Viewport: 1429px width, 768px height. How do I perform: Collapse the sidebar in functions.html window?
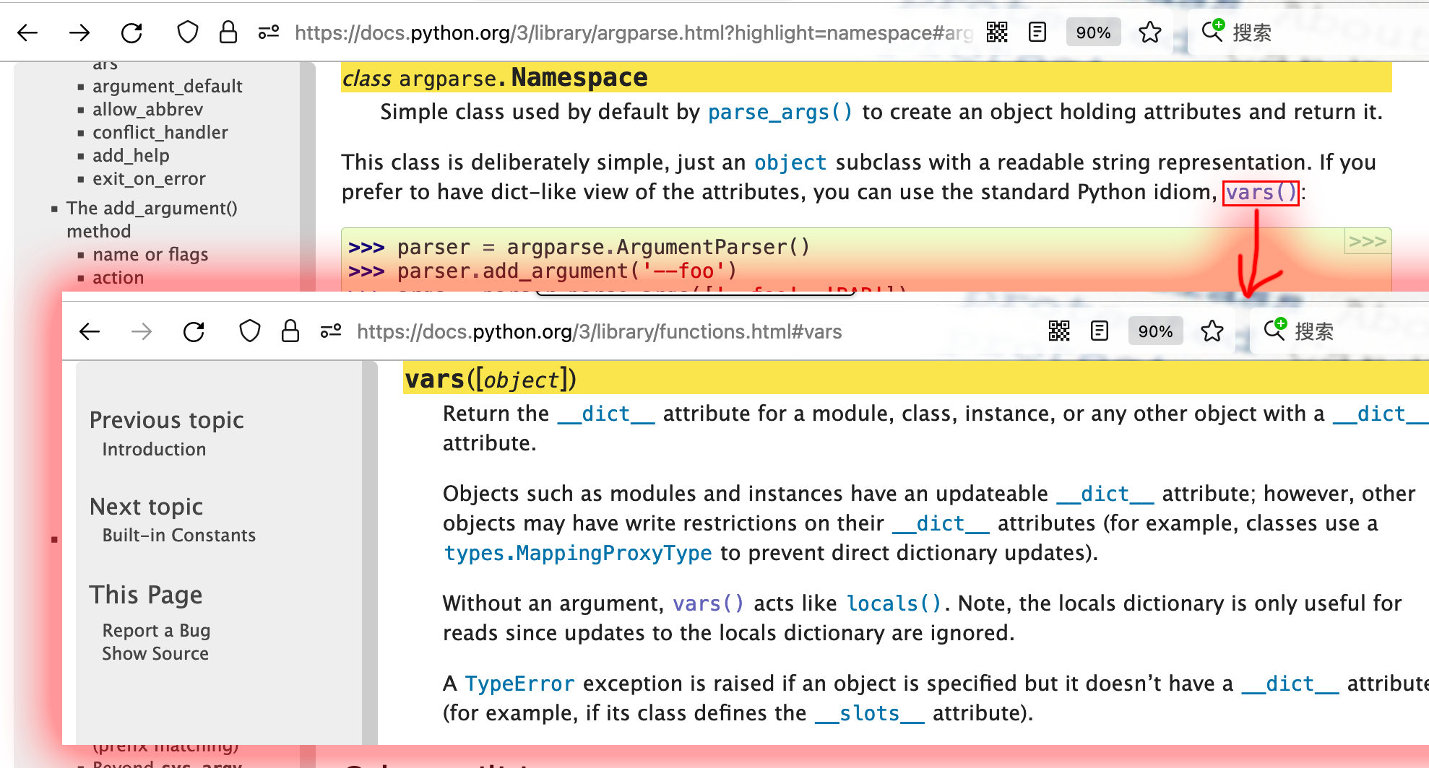coord(370,553)
